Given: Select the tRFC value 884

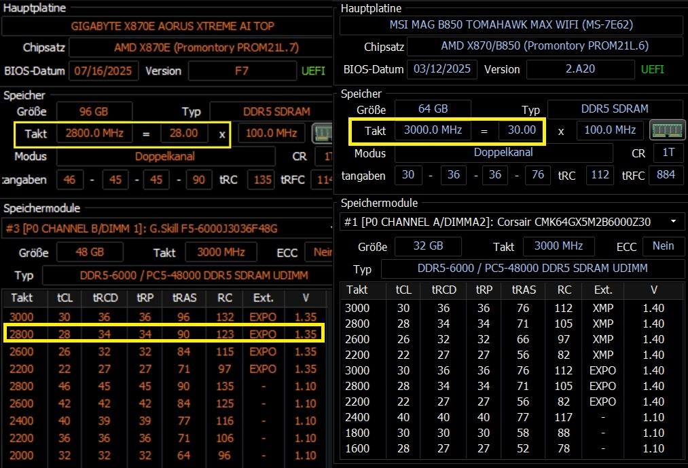Looking at the screenshot, I should pyautogui.click(x=666, y=175).
